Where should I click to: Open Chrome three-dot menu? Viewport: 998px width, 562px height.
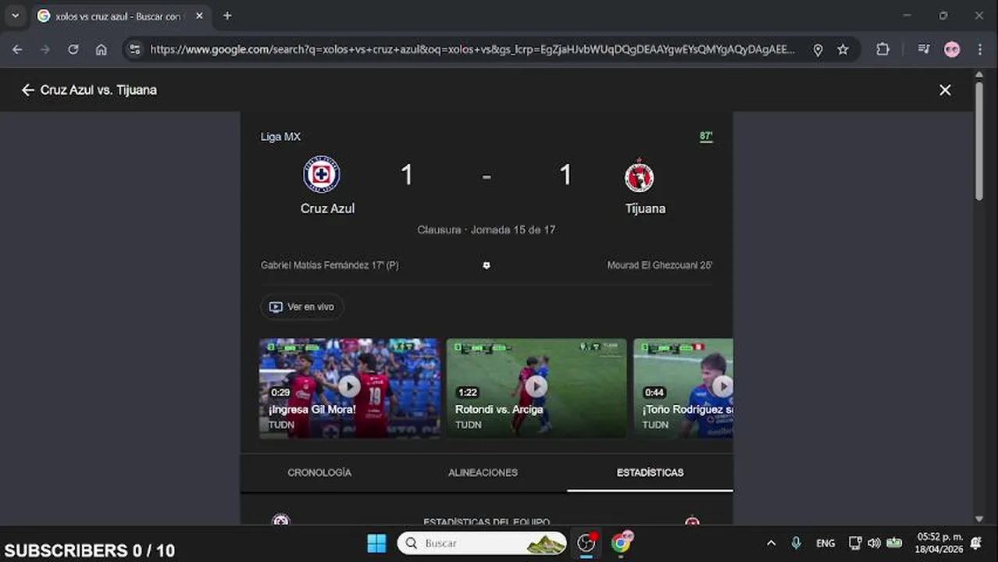[979, 49]
